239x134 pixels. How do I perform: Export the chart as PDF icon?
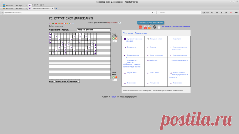pos(145,27)
